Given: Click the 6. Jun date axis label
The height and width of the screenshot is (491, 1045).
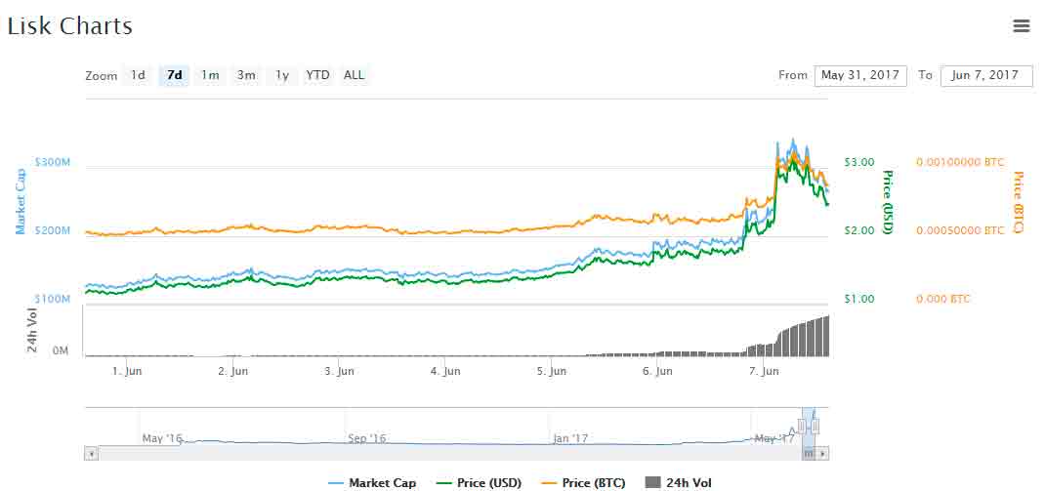Looking at the screenshot, I should [x=657, y=372].
